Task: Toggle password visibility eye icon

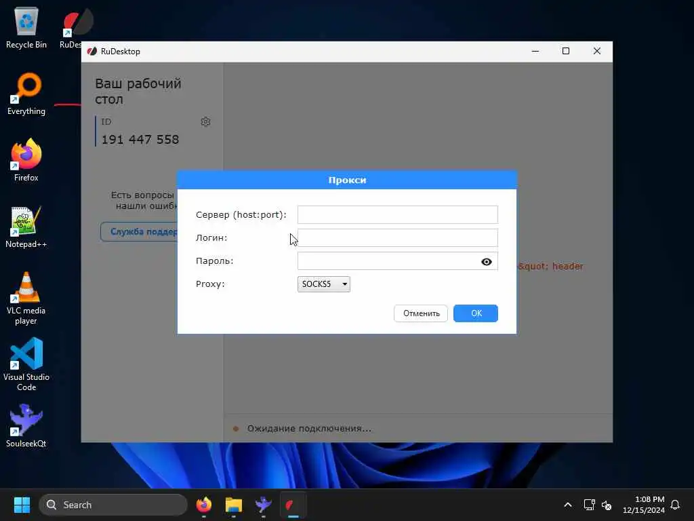Action: coord(487,262)
